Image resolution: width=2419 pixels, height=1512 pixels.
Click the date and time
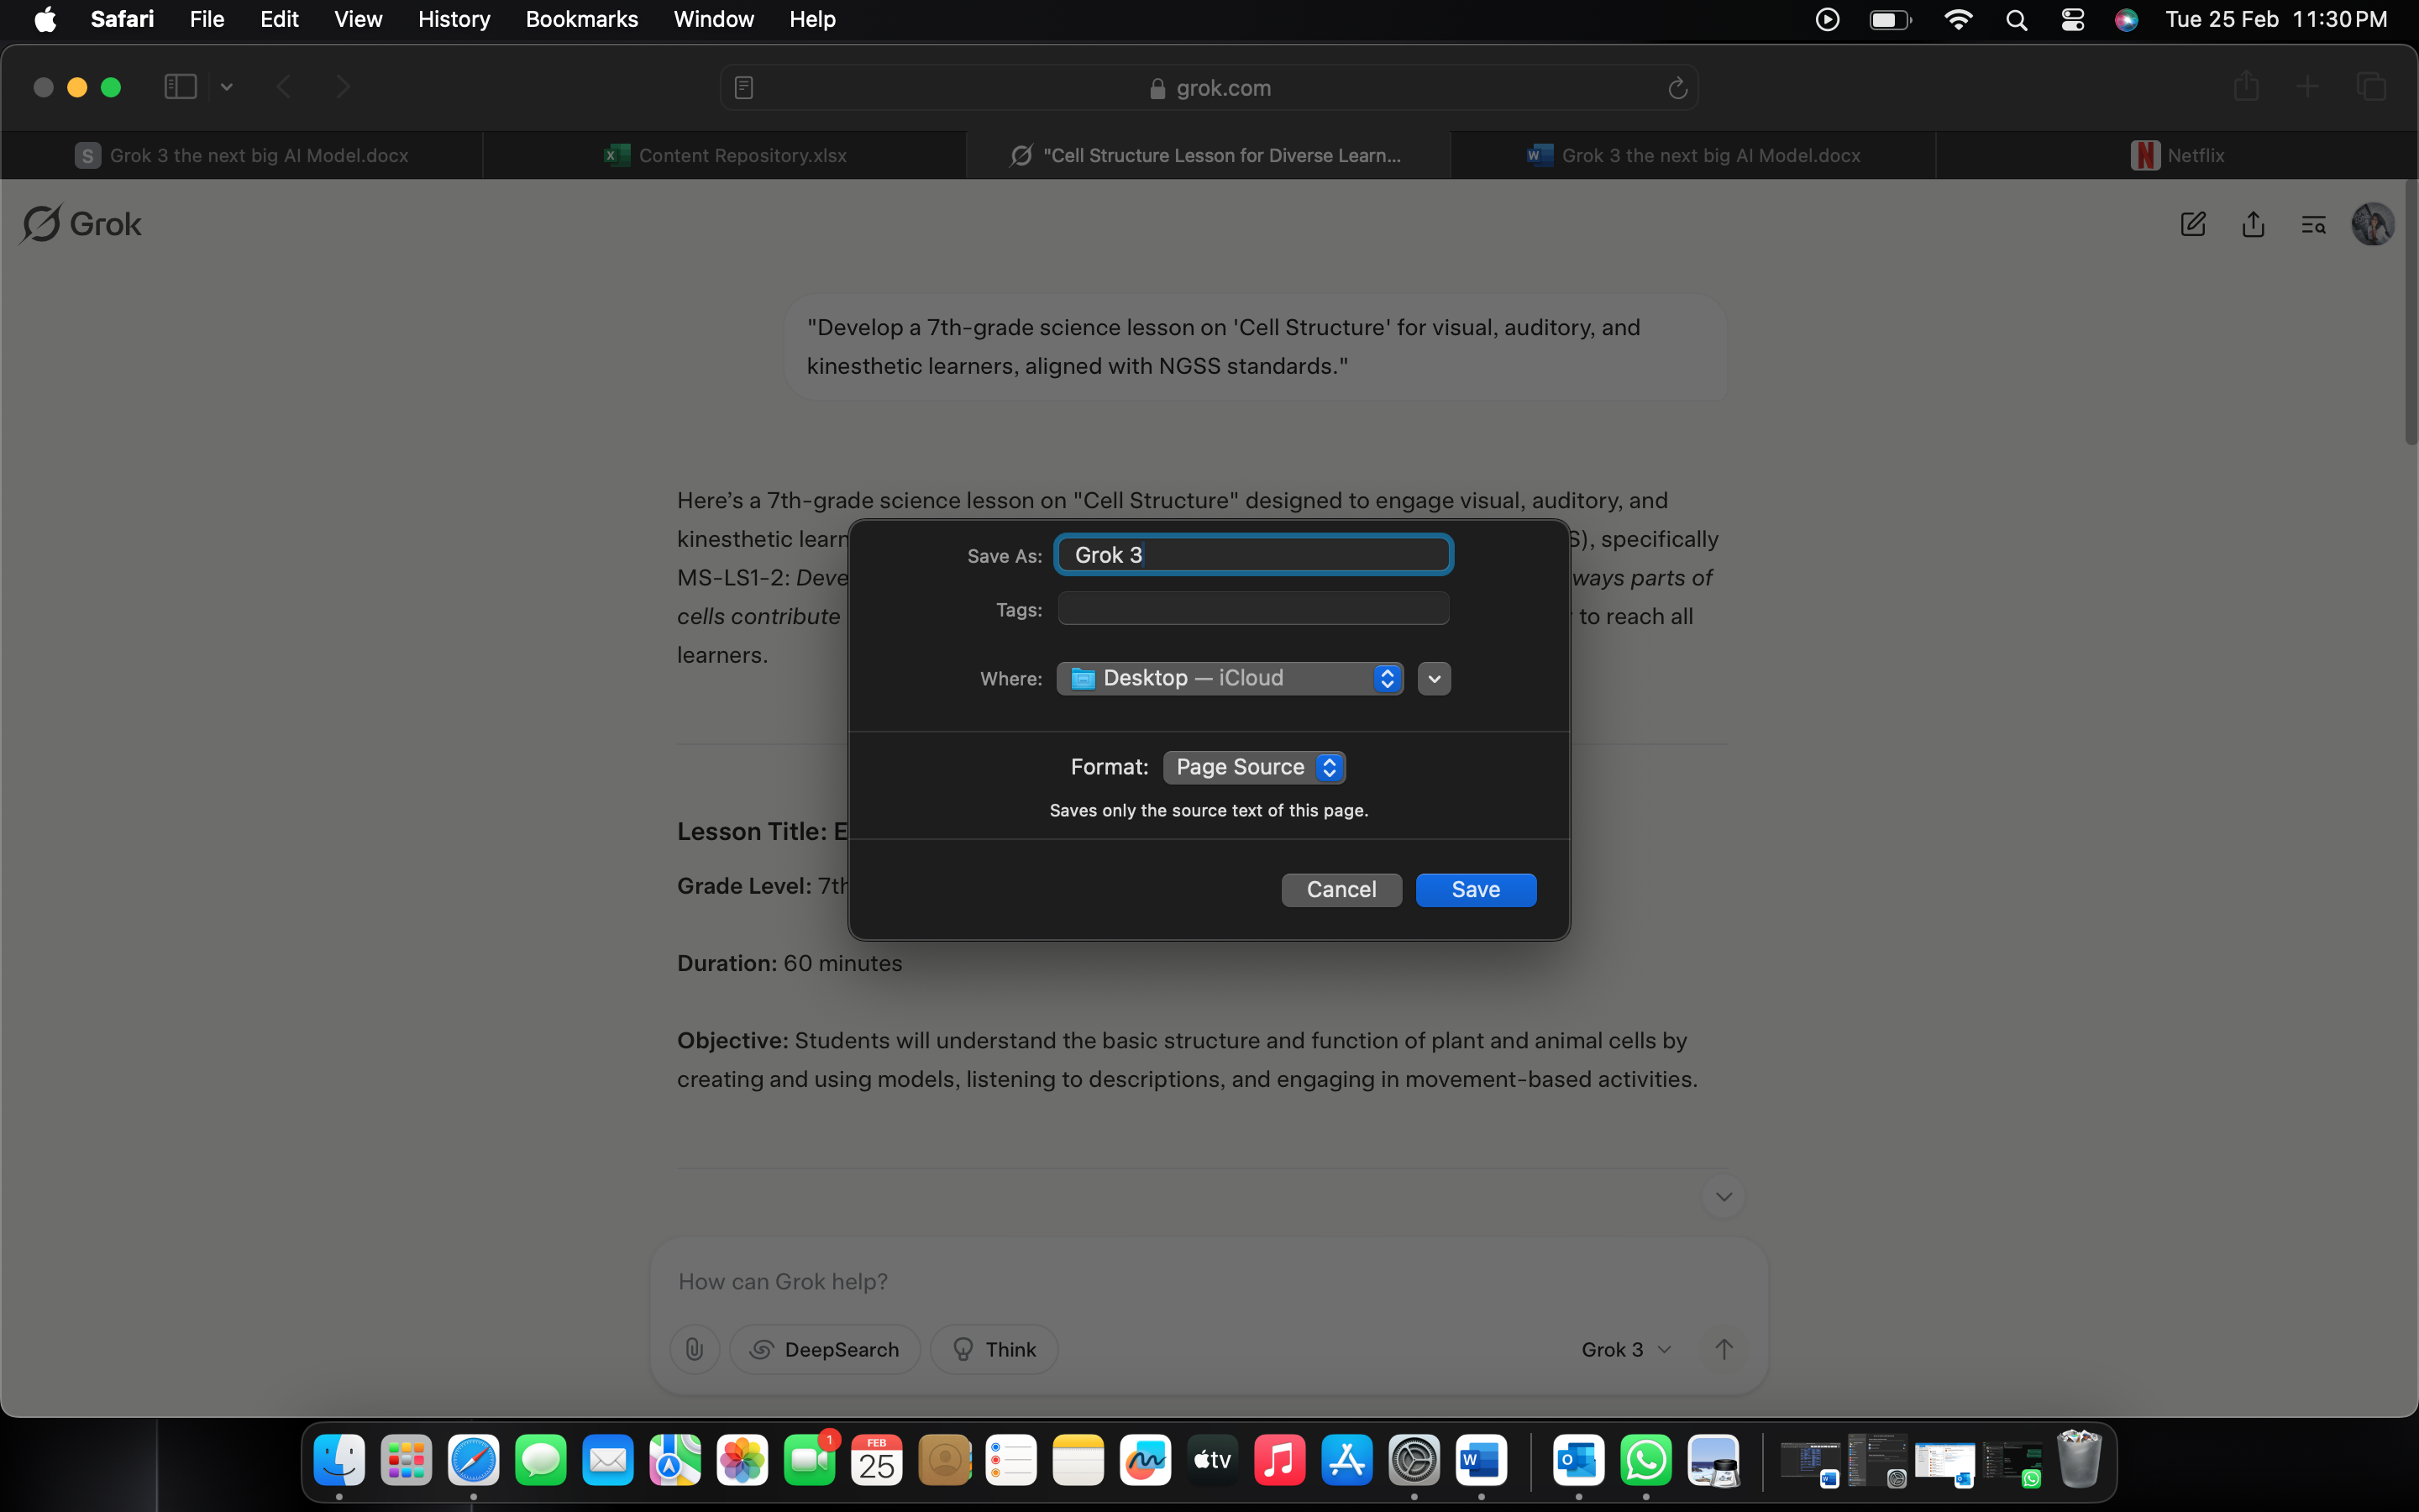point(2276,19)
